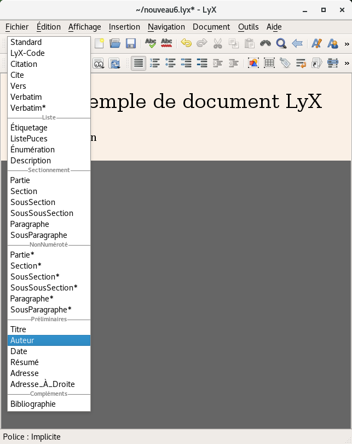
Task: Apply description list layout from toolbar
Action: tap(202, 63)
